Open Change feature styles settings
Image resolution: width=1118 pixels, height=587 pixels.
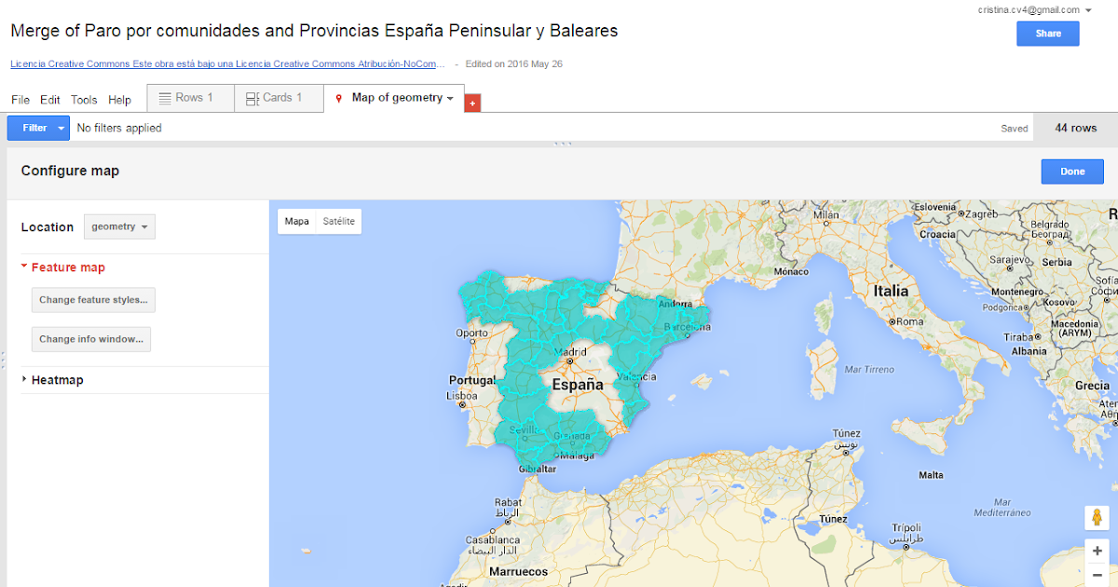point(93,299)
